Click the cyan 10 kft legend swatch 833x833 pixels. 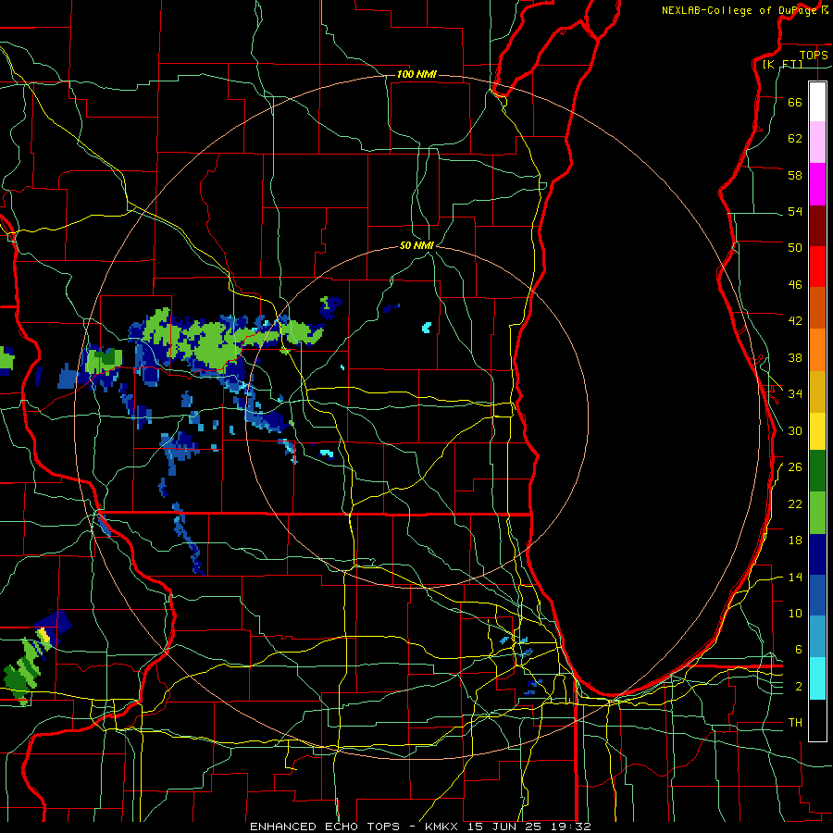coord(817,678)
